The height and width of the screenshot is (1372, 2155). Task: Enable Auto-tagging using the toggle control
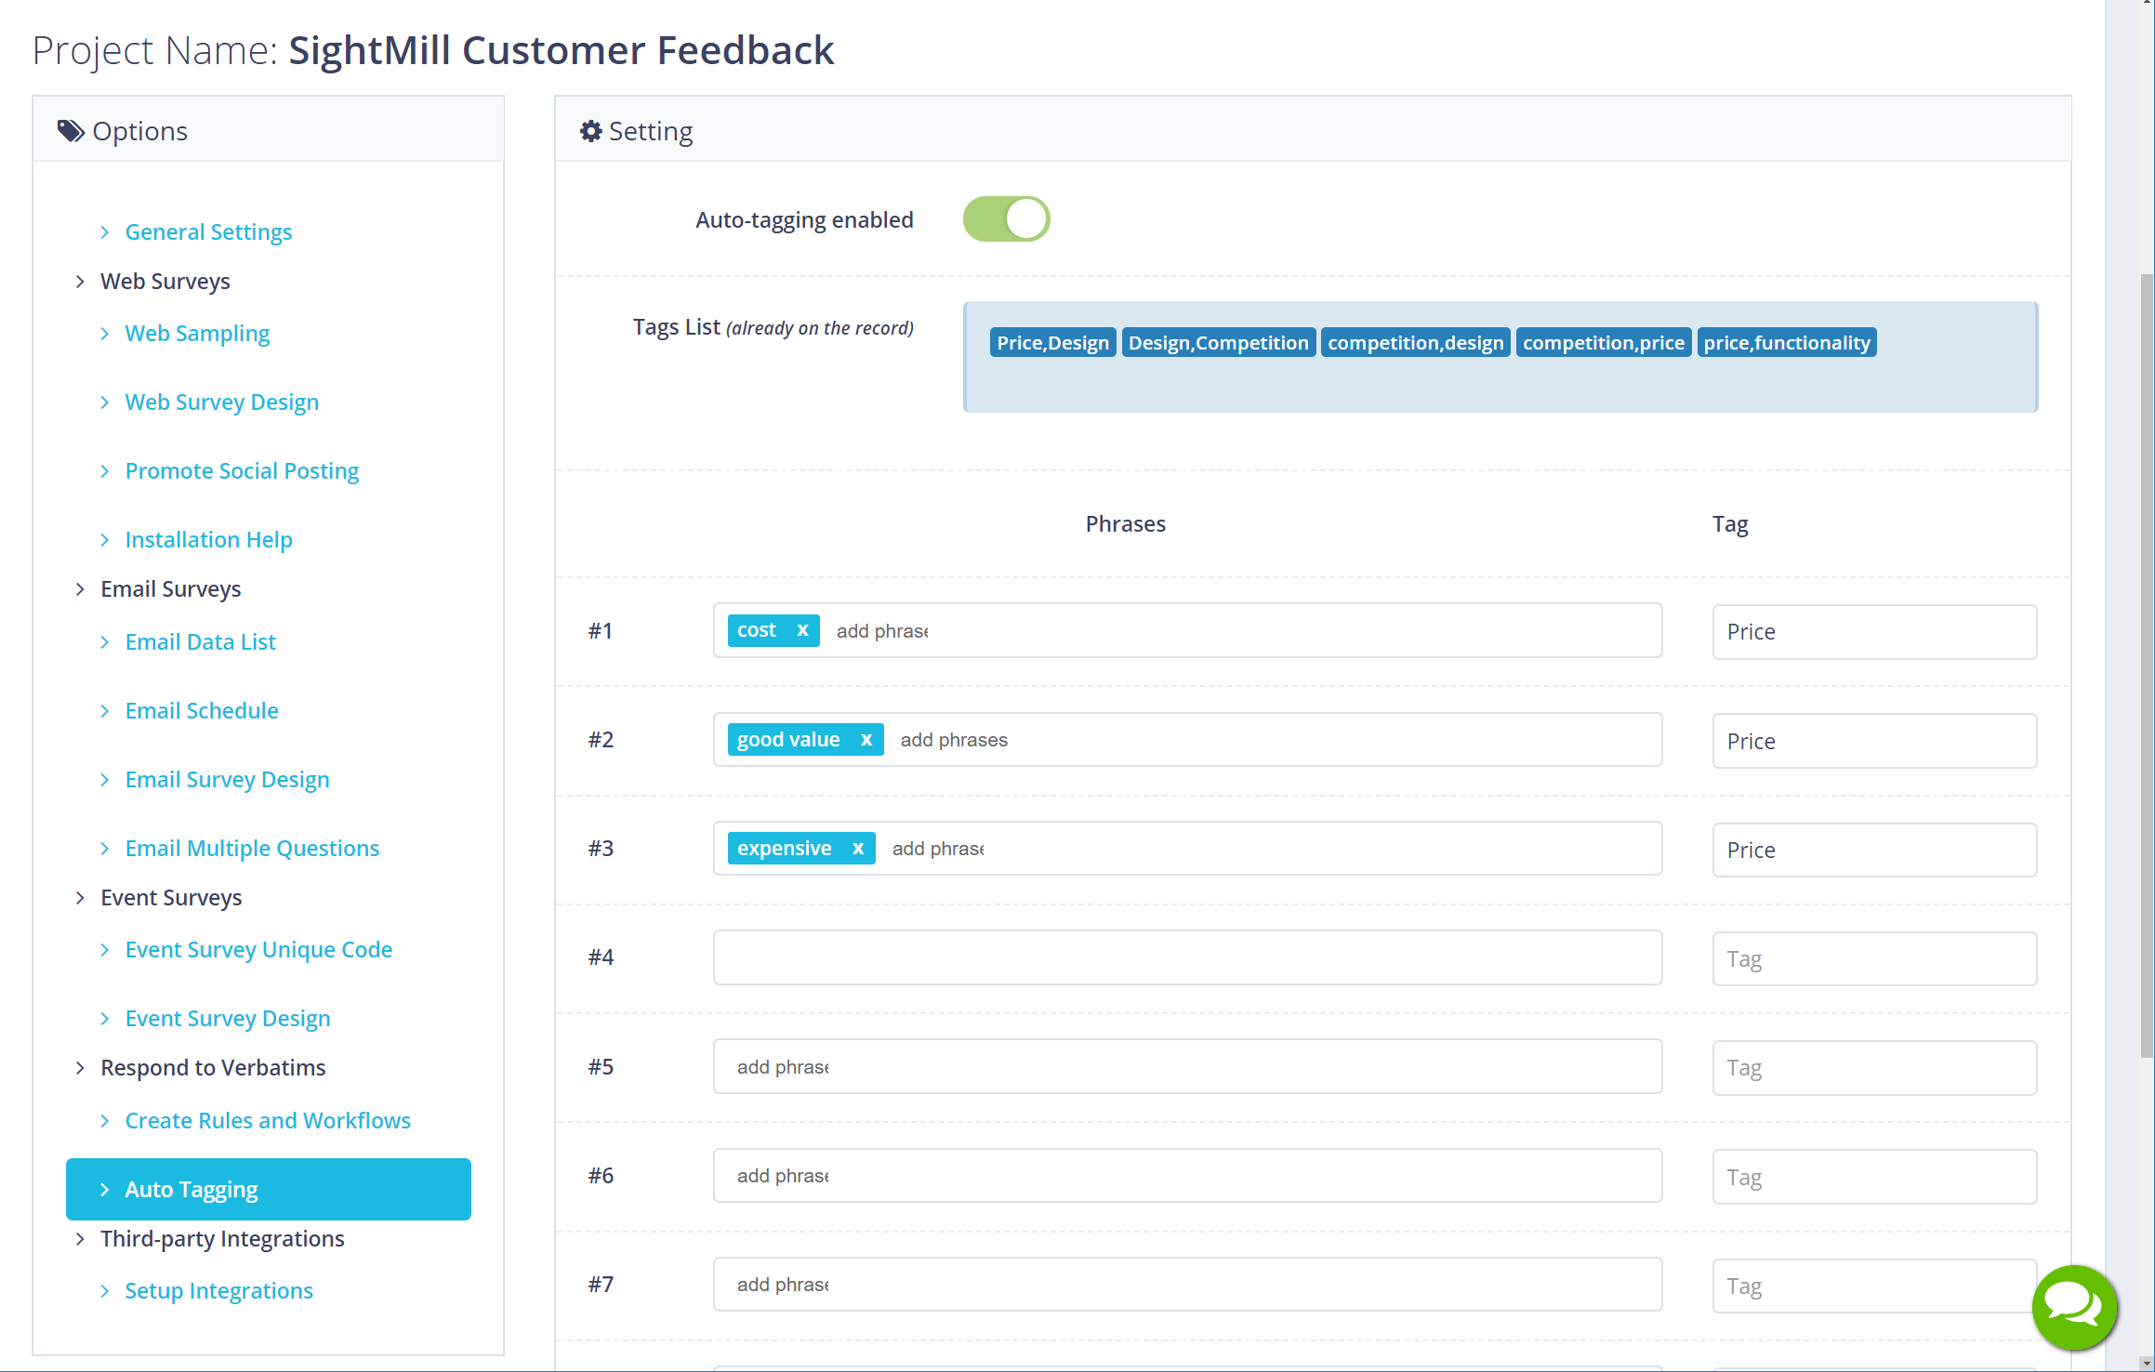1005,218
